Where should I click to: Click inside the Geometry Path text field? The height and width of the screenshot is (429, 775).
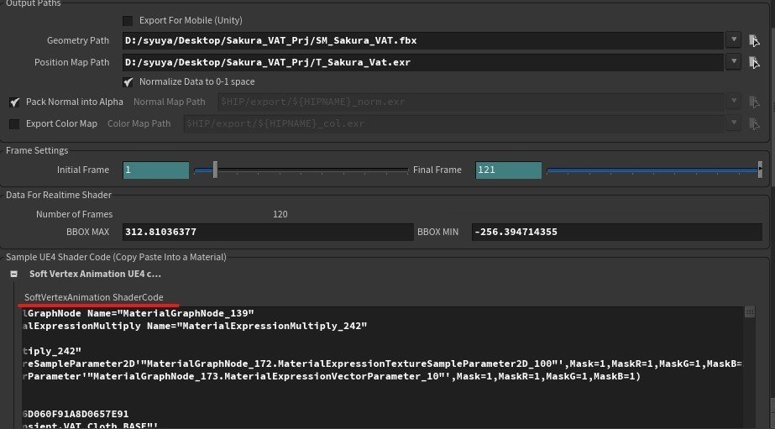(x=420, y=40)
